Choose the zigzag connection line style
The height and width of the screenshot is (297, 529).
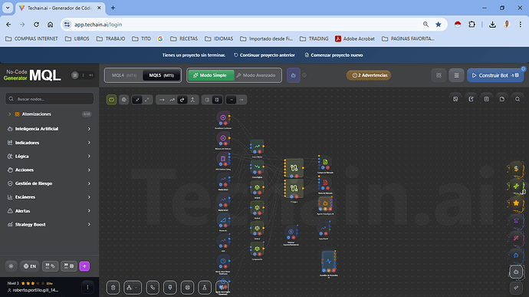pos(172,100)
